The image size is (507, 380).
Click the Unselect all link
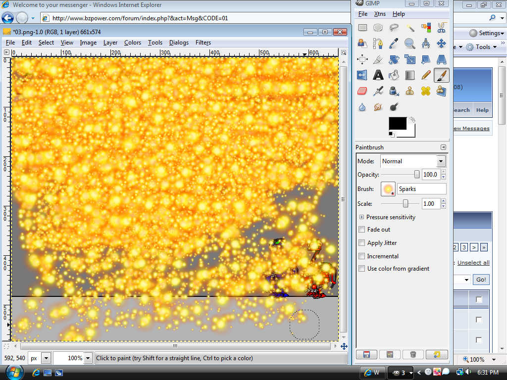coord(473,263)
